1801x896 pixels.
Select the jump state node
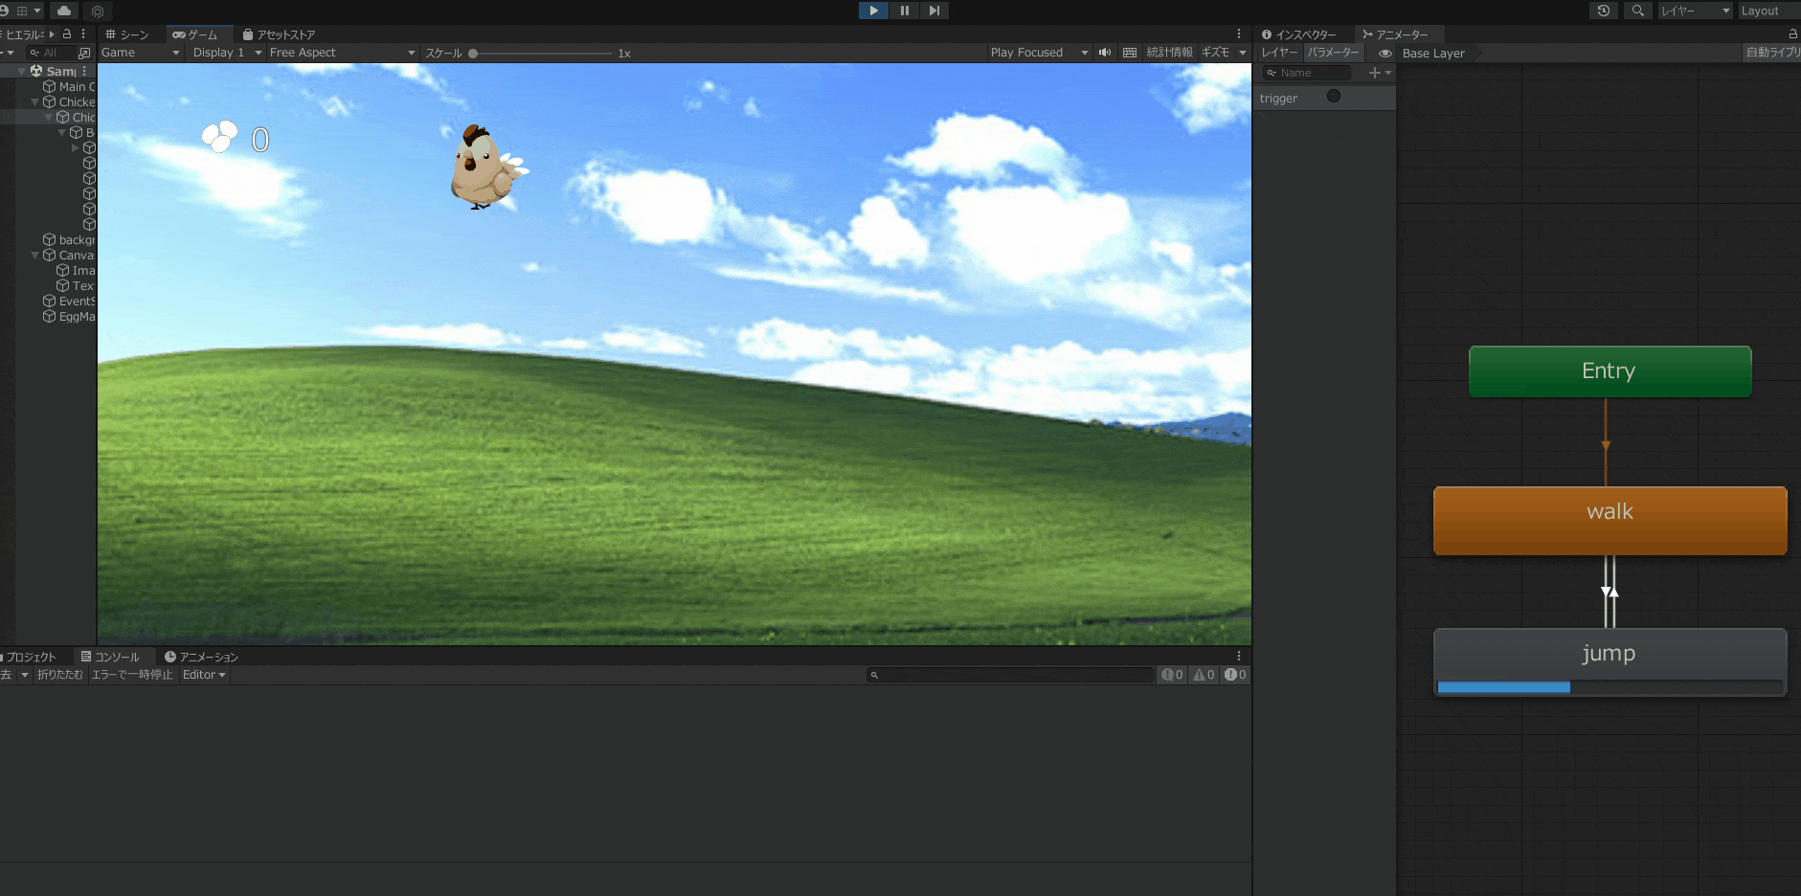click(x=1610, y=662)
